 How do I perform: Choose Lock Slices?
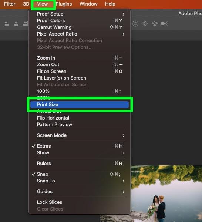pyautogui.click(x=80, y=202)
